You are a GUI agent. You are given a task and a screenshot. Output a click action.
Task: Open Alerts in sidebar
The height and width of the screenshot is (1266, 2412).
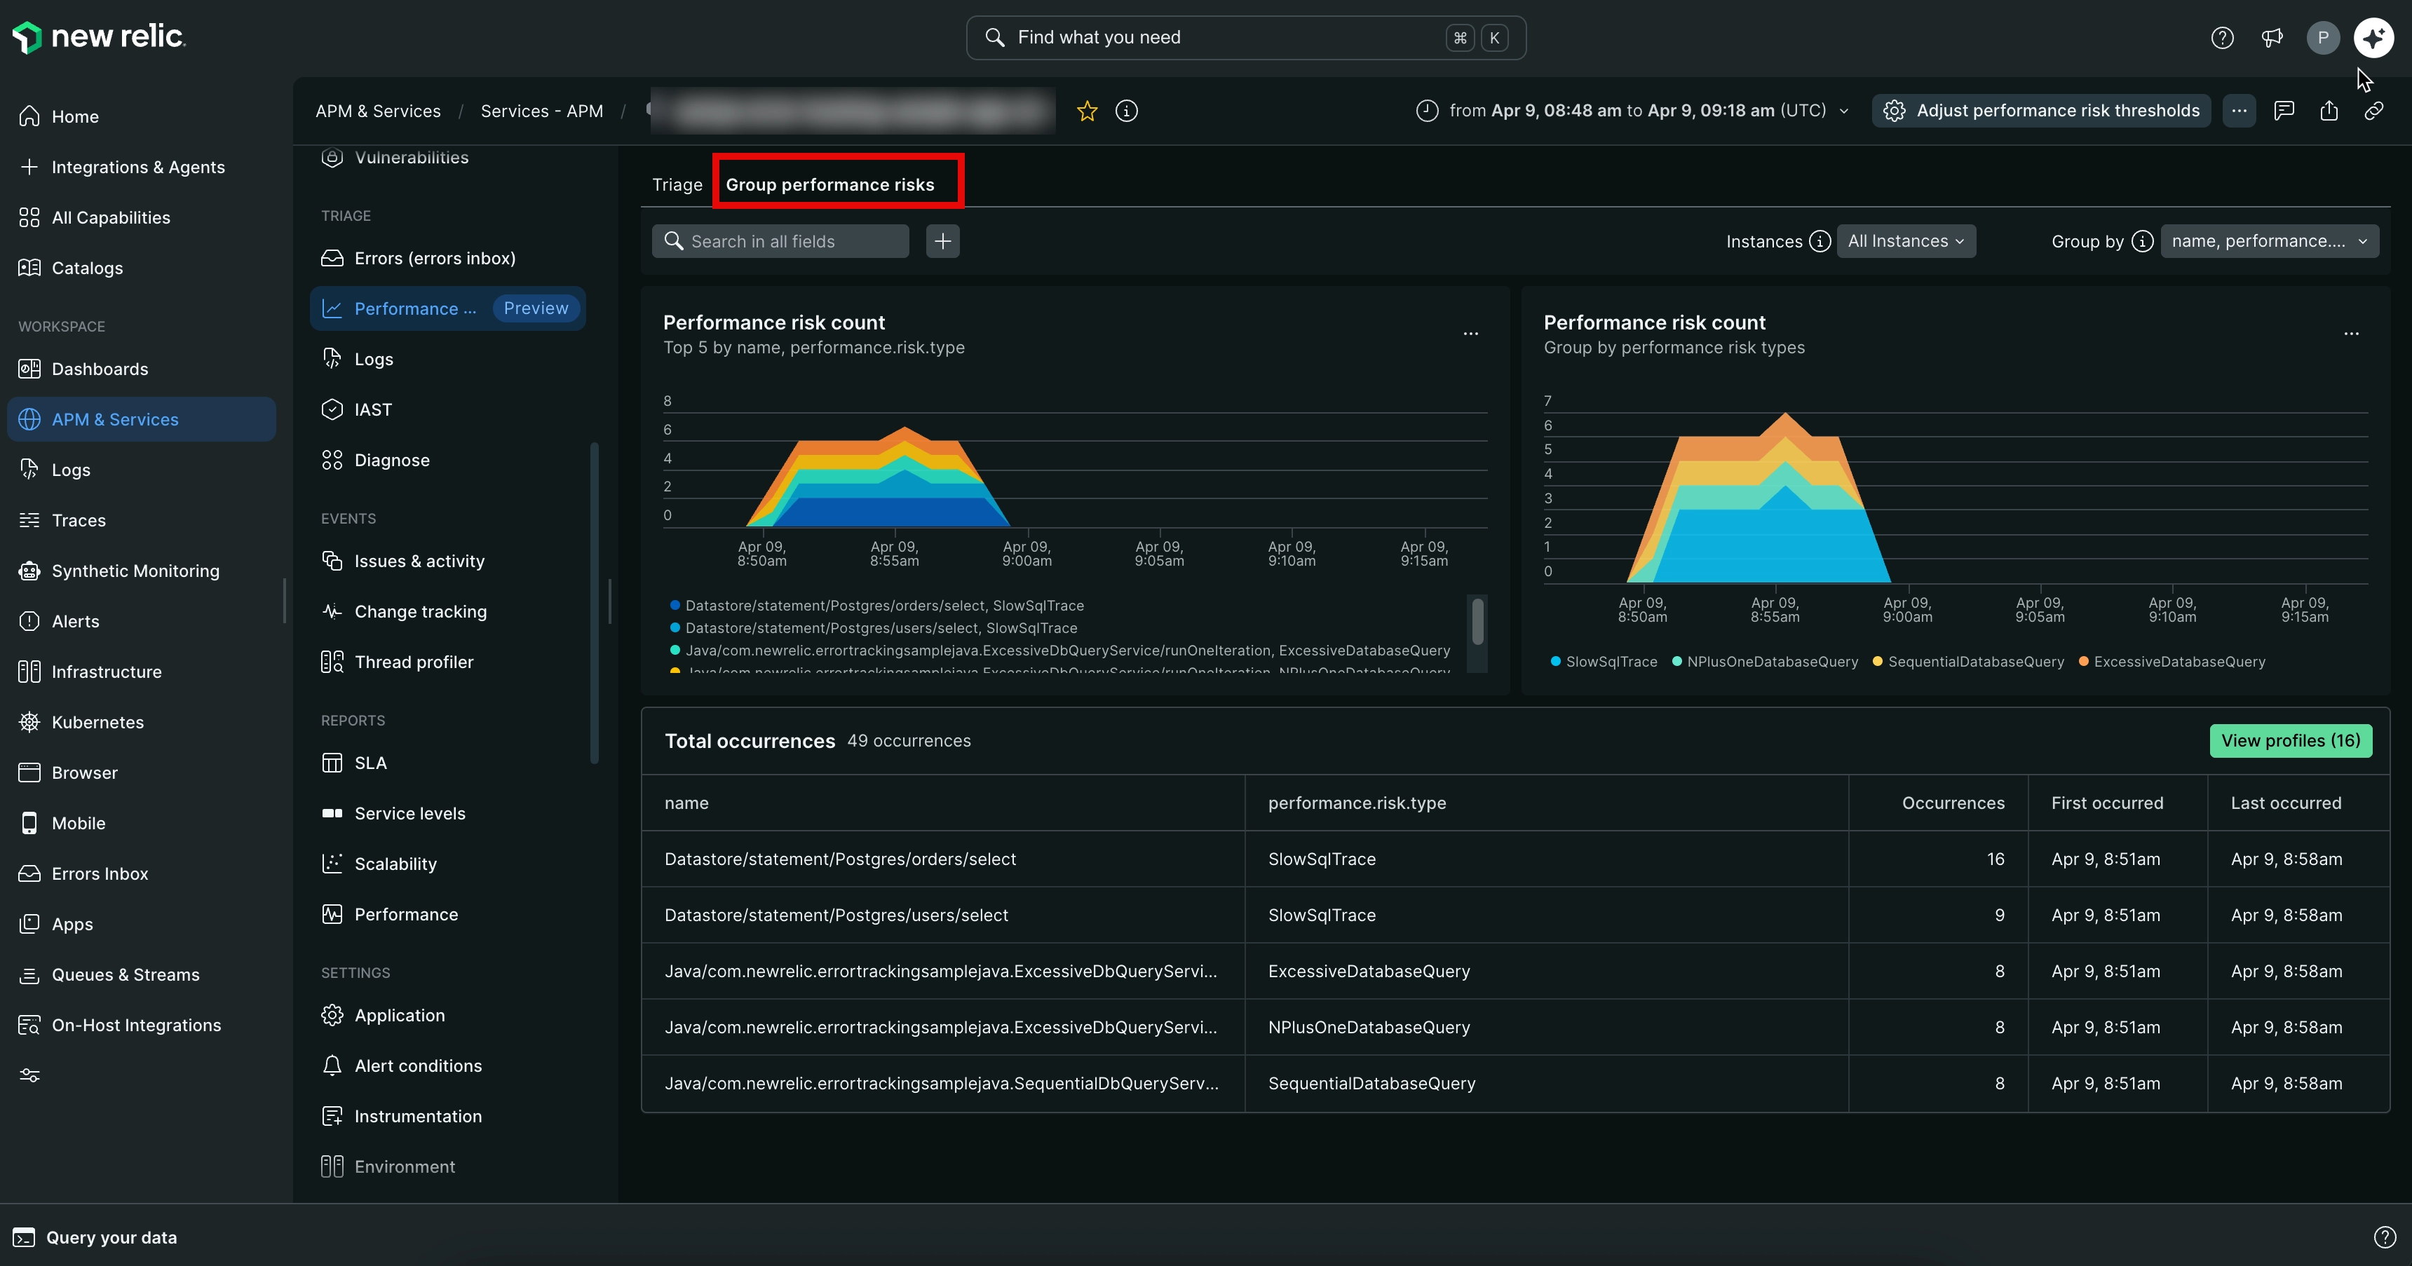pos(142,622)
